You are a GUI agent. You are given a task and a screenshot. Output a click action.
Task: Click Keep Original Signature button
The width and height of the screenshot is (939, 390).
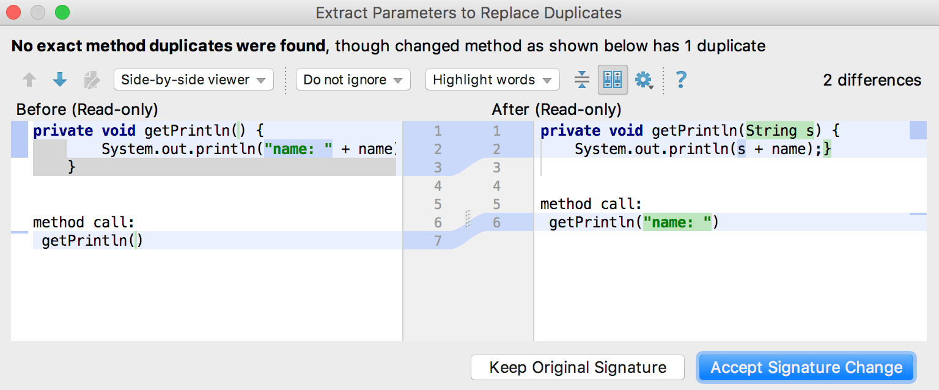coord(577,367)
